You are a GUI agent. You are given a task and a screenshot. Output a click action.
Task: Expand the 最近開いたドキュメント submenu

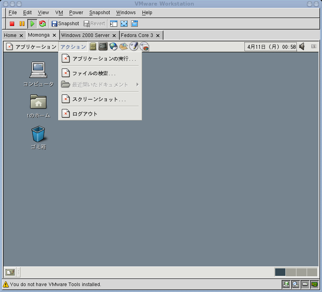pyautogui.click(x=100, y=85)
